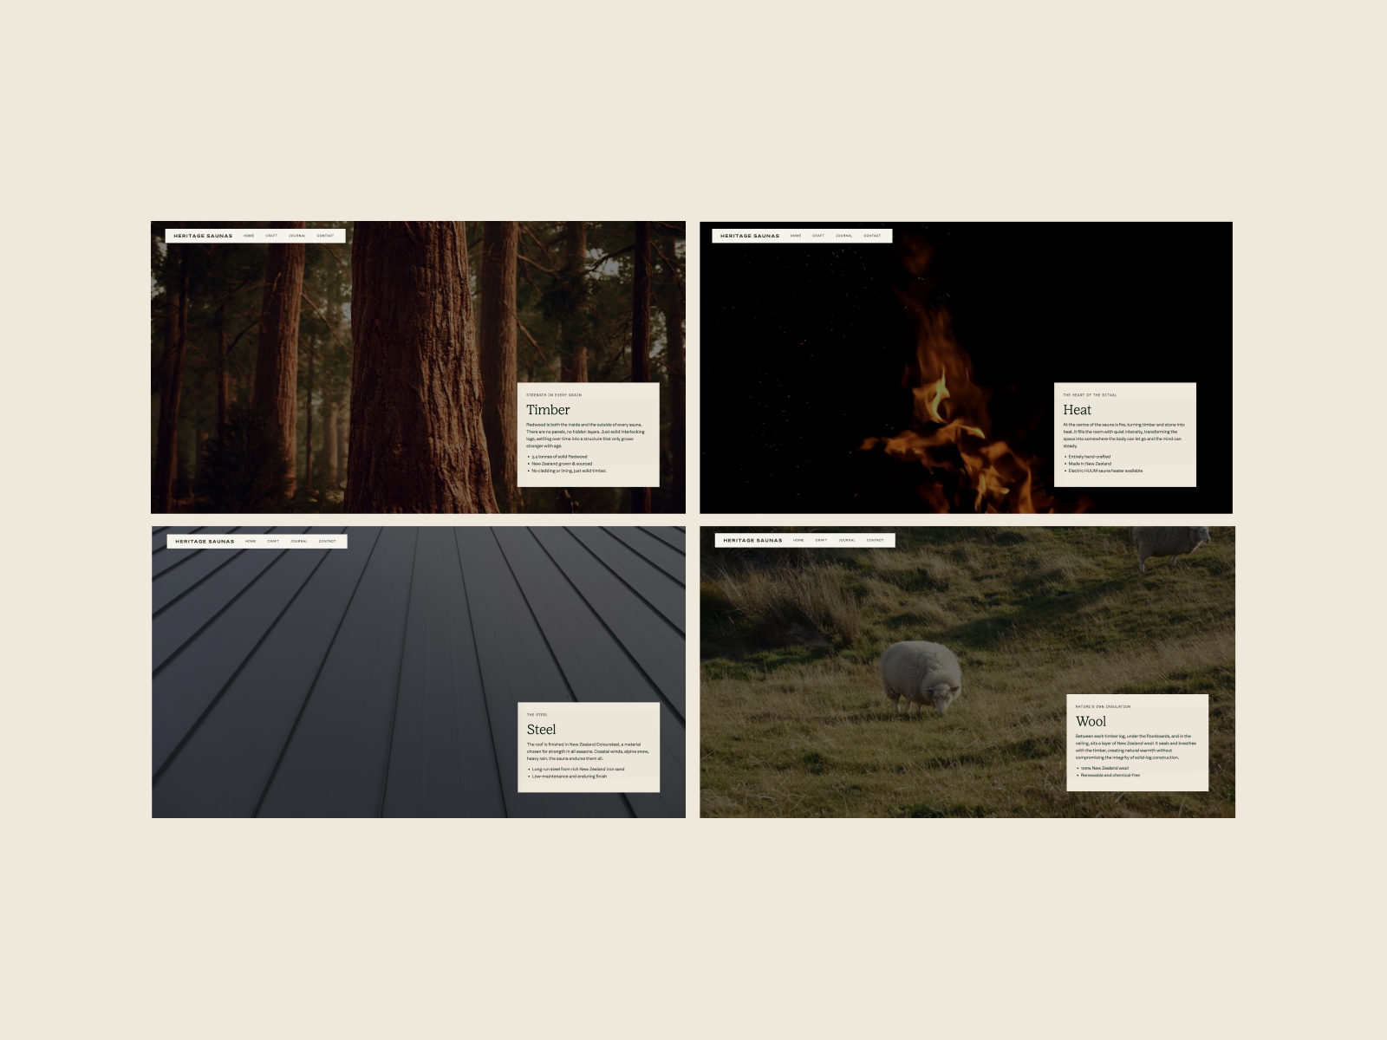Click 'The Steel' eyebrow label
Screen dimensions: 1387x1040
click(x=537, y=715)
